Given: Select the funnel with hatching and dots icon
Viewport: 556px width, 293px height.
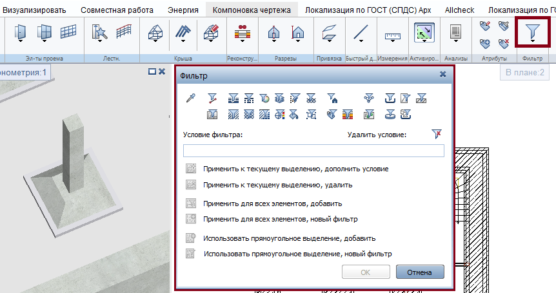Looking at the screenshot, I should click(x=264, y=114).
